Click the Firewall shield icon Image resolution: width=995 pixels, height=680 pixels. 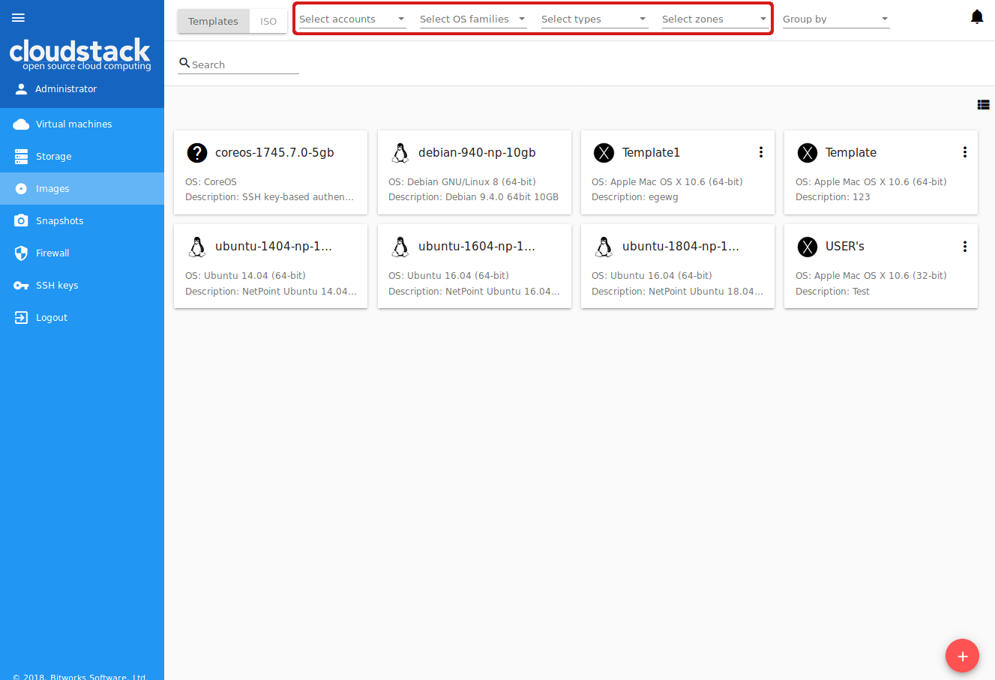click(21, 253)
